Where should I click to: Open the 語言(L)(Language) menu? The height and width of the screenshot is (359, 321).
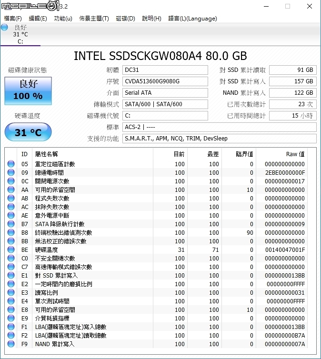[192, 19]
